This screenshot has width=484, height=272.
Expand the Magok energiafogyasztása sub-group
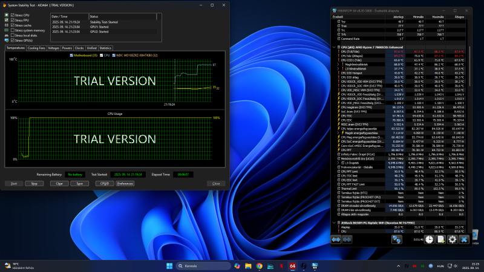[x=338, y=133]
